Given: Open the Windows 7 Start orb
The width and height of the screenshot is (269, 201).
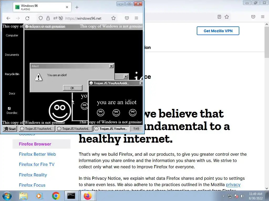Looking at the screenshot, I should [x=7, y=196].
